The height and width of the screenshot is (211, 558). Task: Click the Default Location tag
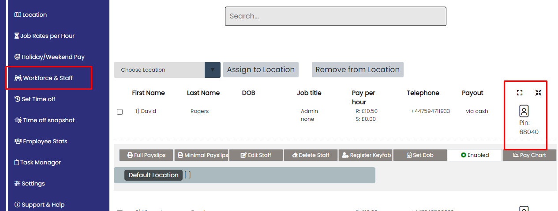[154, 175]
